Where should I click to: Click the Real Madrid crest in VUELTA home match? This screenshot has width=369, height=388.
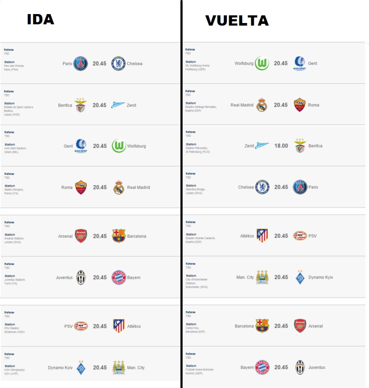tap(261, 105)
